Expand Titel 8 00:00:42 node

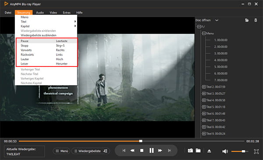click(x=204, y=127)
